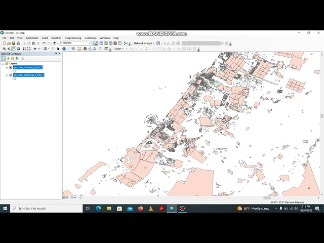List By Drawing Order in Table Of Contents
324x243 pixels.
tap(3, 59)
